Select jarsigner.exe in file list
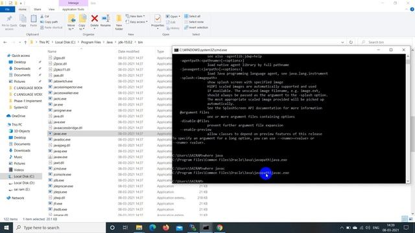415x233 pixels. (62, 111)
